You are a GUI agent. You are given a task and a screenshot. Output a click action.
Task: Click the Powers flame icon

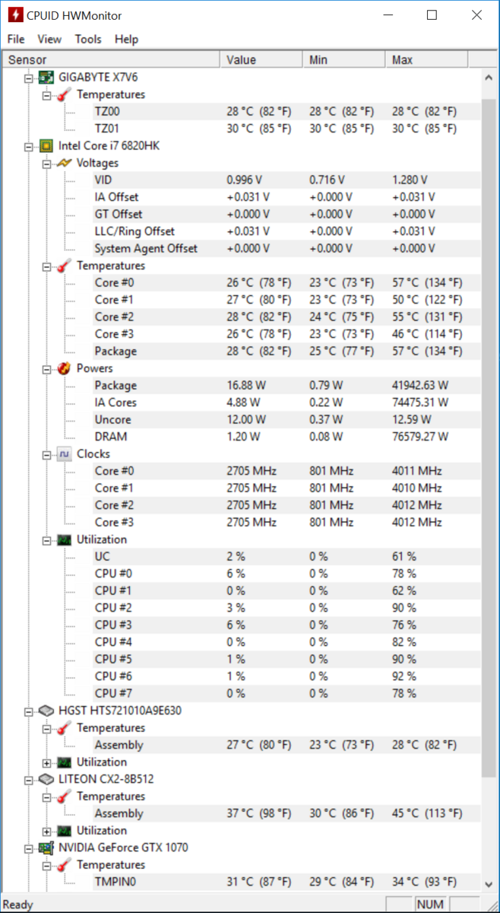[64, 368]
